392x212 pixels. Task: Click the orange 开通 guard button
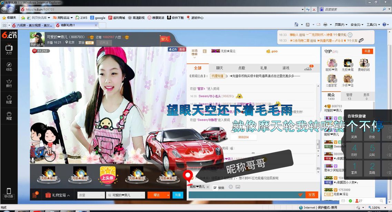[367, 51]
